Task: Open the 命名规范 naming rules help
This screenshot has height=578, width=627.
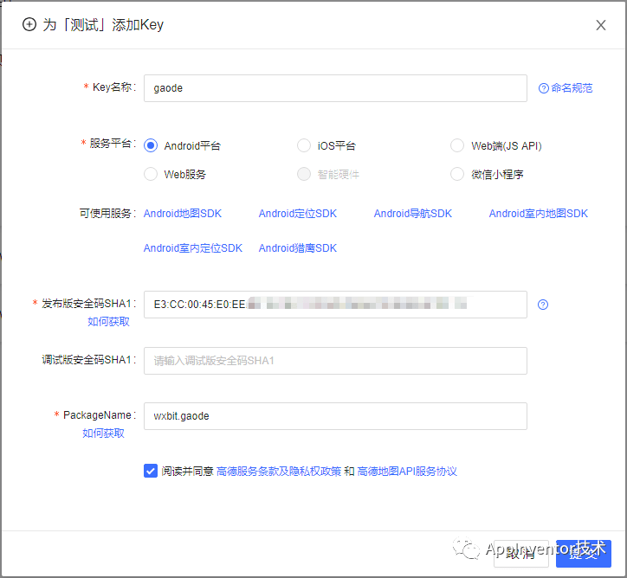Action: tap(566, 88)
